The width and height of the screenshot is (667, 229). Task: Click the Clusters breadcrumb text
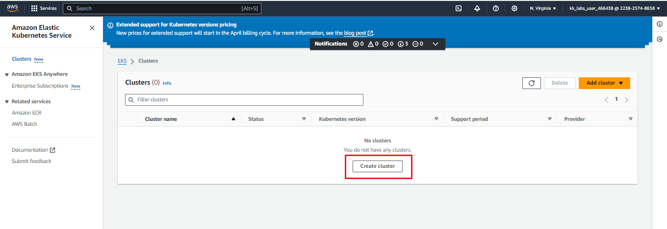tap(148, 61)
